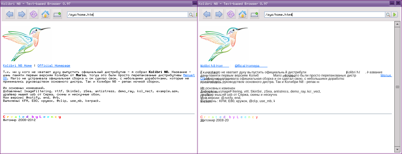Click Back arrow in left browser window
The width and height of the screenshot is (402, 154).
point(10,14)
